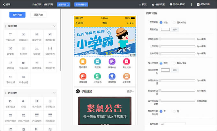The image size is (217, 131).
Task: Add the 产品模块 module
Action: pyautogui.click(x=37, y=118)
